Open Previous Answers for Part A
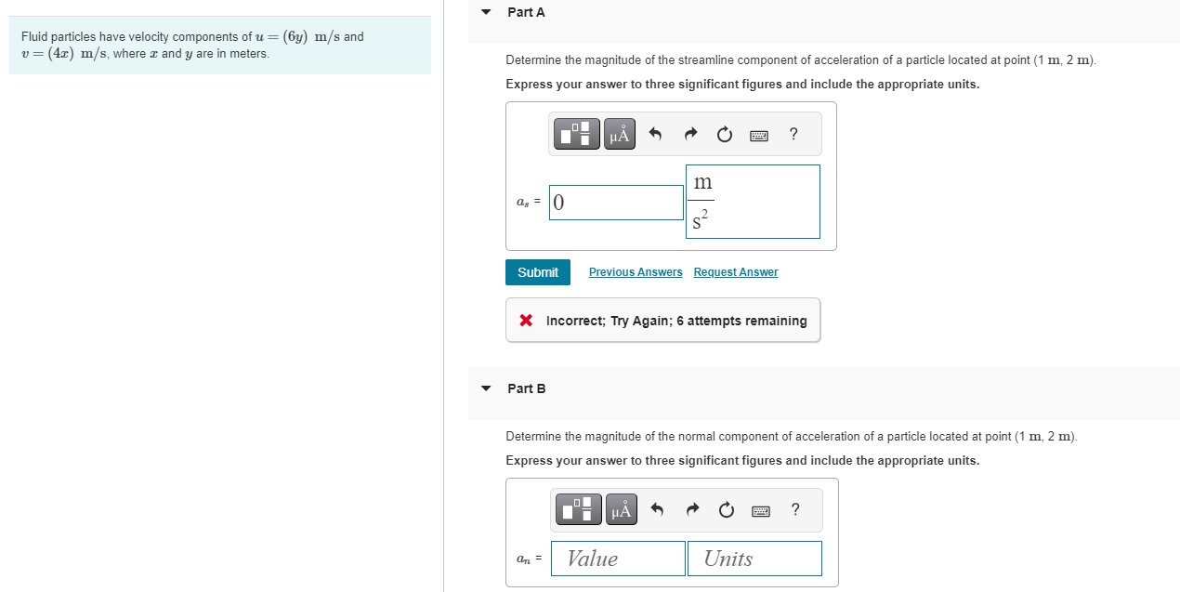1180x592 pixels. coord(635,271)
